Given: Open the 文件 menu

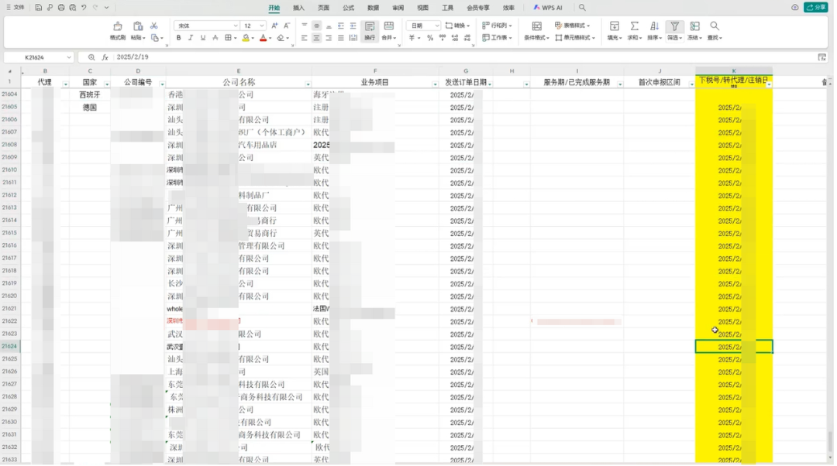Looking at the screenshot, I should pyautogui.click(x=19, y=7).
